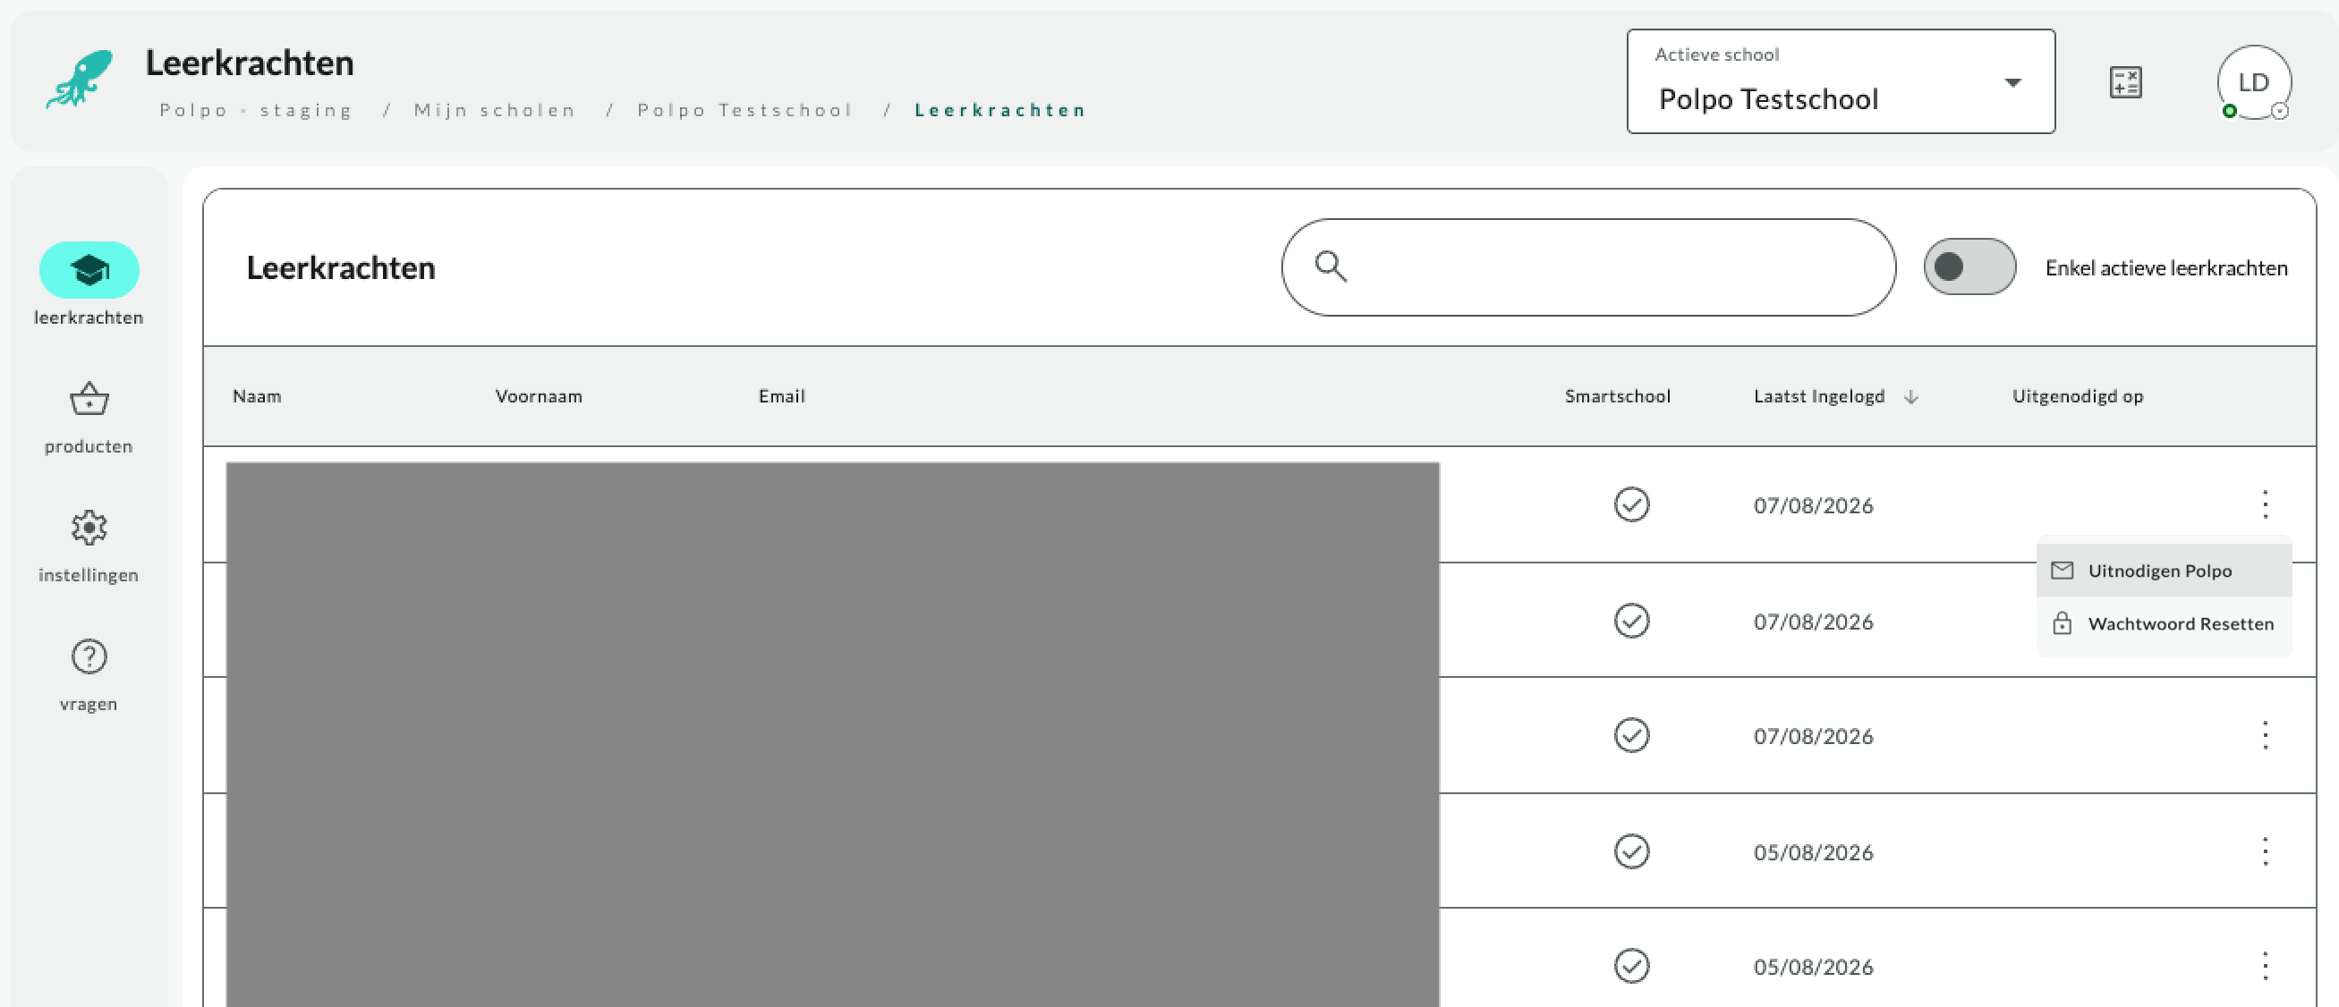Open the LD user avatar menu
This screenshot has width=2339, height=1007.
click(x=2254, y=82)
